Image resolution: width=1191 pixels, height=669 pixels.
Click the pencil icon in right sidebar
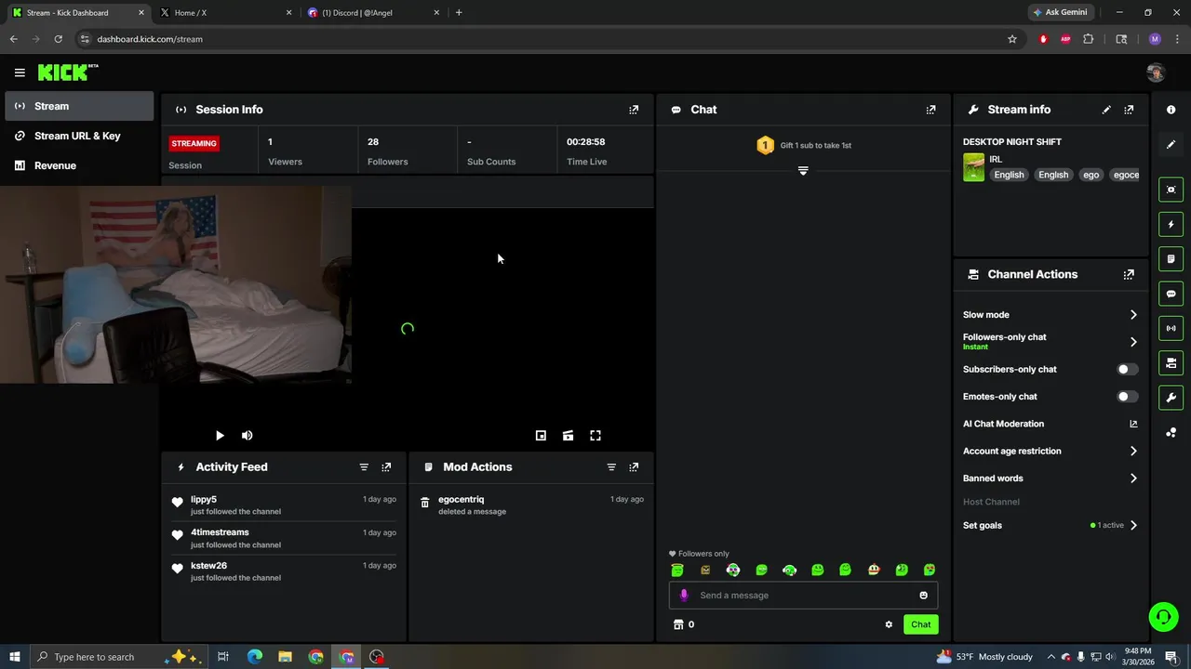(x=1171, y=145)
